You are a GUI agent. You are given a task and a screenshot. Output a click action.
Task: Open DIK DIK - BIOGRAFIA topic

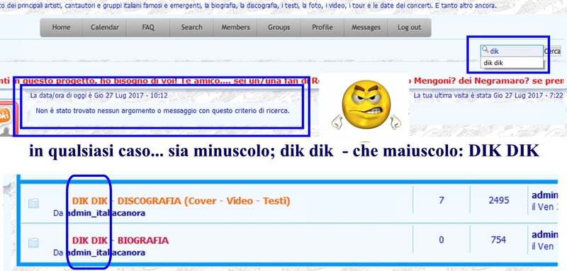click(x=120, y=241)
